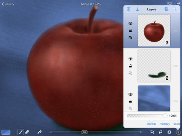
Task: Grab the reorder handle of layer 3
Action: point(176,31)
